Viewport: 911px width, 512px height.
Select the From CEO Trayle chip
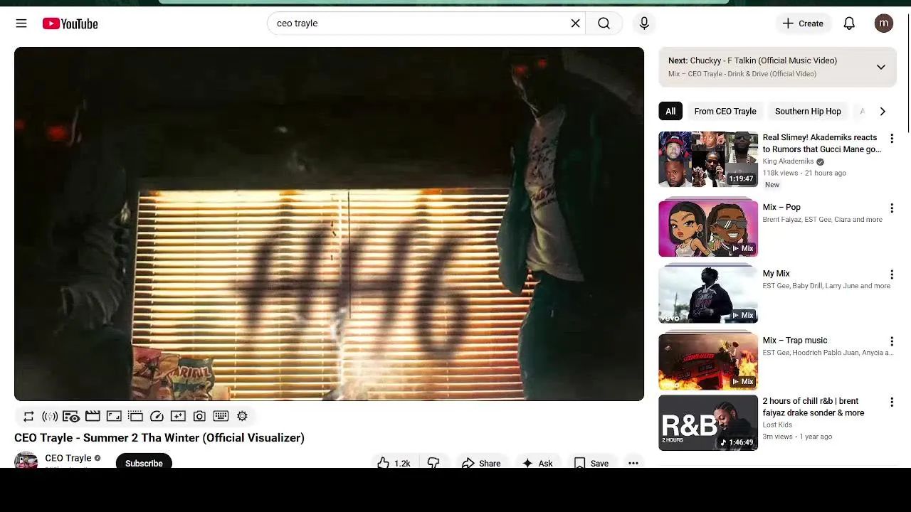[x=725, y=111]
